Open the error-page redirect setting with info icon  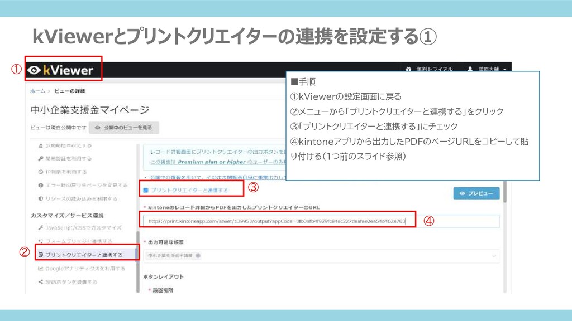tap(83, 185)
